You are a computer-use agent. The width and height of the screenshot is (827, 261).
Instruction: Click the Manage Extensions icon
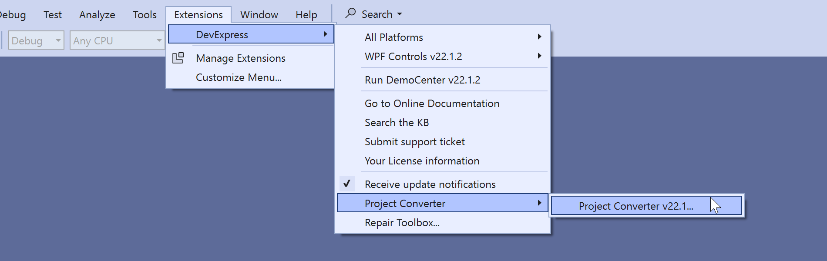point(178,58)
